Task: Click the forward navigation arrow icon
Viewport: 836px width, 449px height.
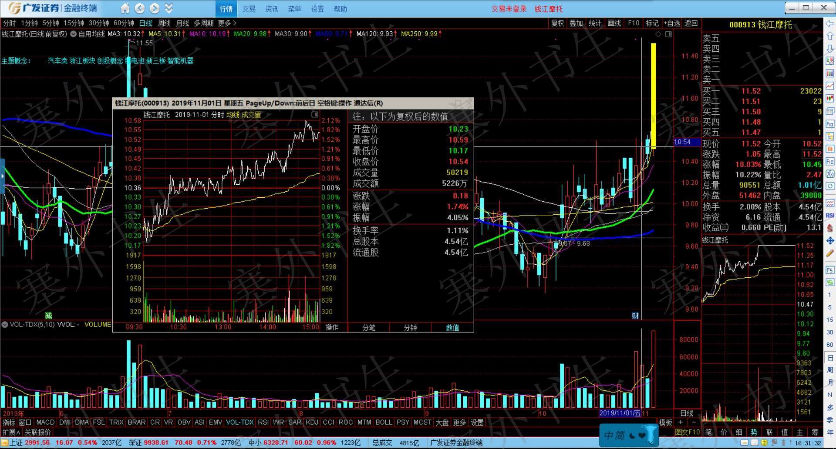Action: 155,8
